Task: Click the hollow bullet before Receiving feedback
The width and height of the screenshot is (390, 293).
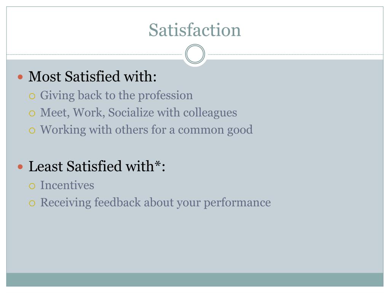Action: tap(32, 203)
